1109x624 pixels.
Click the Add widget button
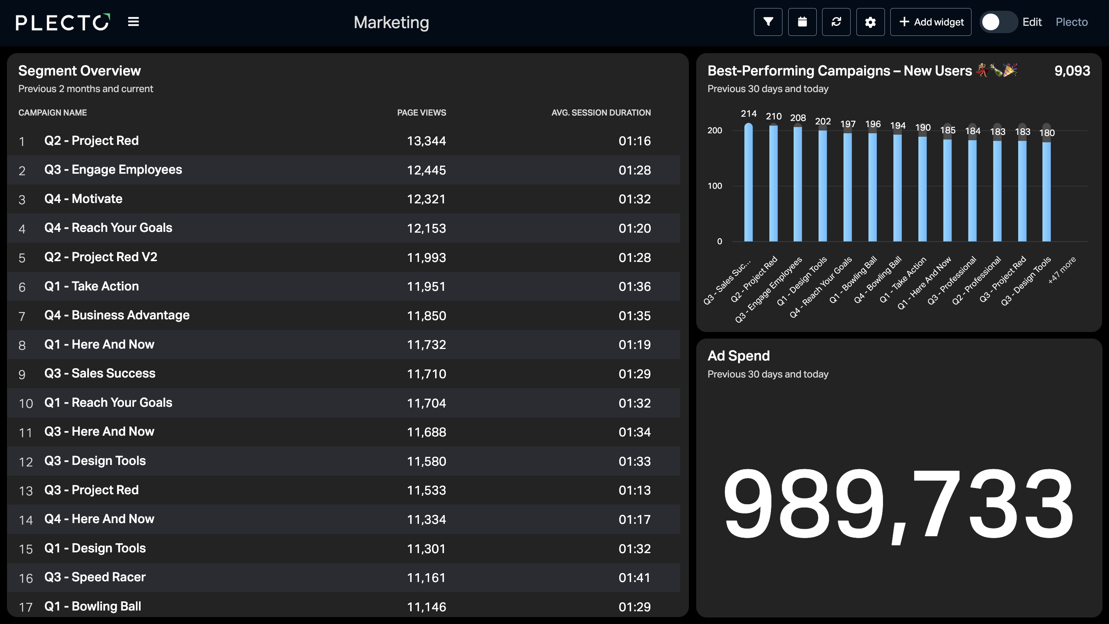click(x=930, y=22)
